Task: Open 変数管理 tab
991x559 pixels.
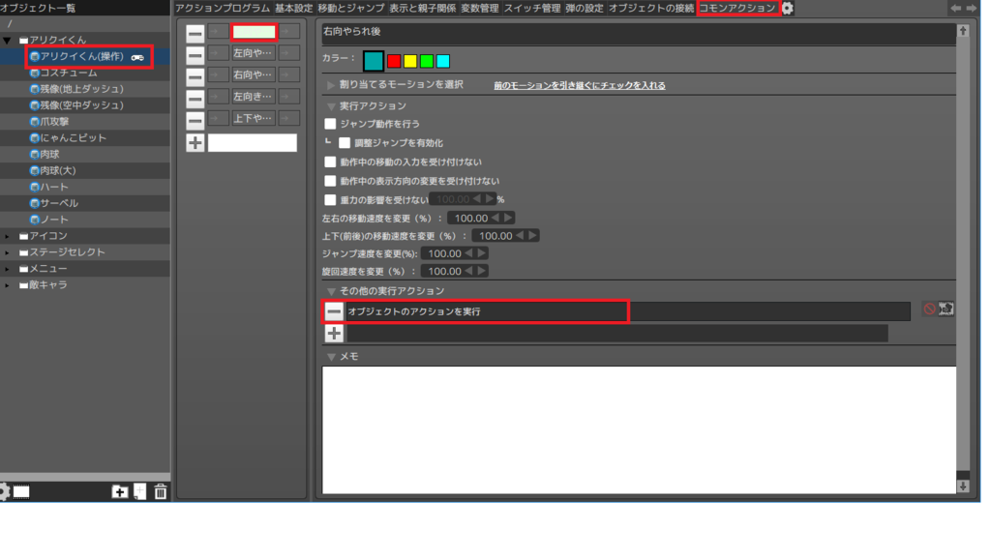Action: coord(480,8)
